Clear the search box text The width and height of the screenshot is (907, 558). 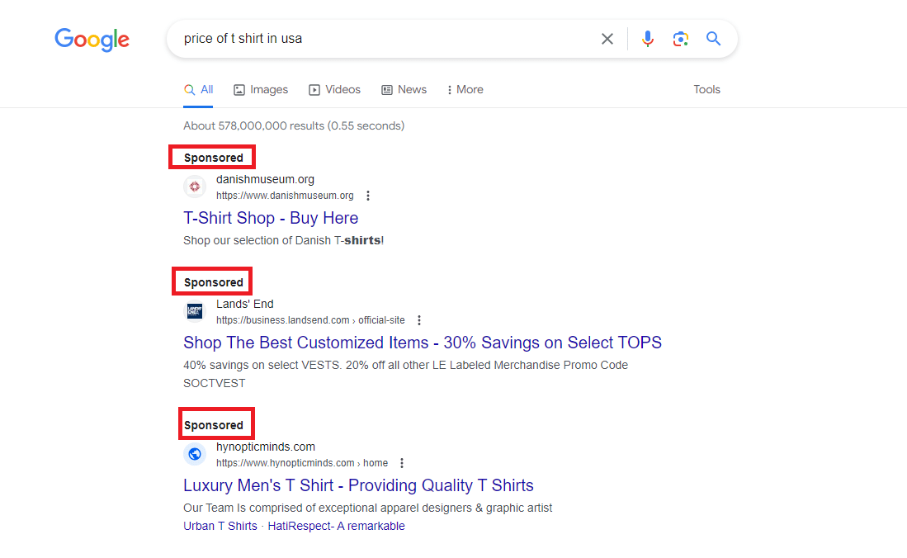pos(607,39)
